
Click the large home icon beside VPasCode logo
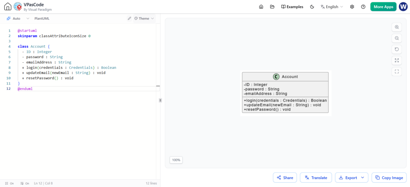(8, 6)
